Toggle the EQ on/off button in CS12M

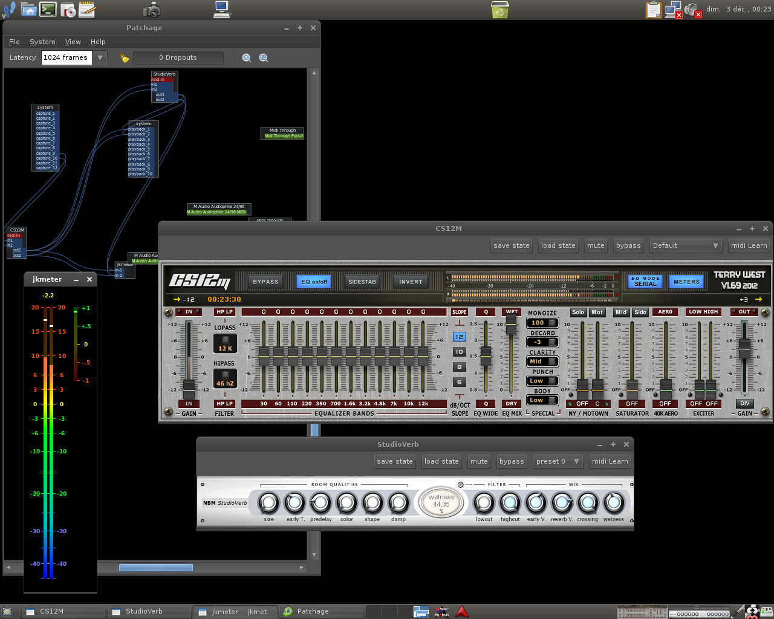pos(314,282)
